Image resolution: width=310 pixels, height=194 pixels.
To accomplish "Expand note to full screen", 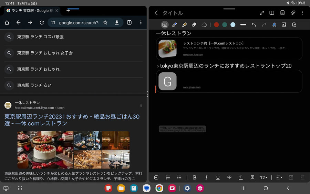I will click(261, 13).
